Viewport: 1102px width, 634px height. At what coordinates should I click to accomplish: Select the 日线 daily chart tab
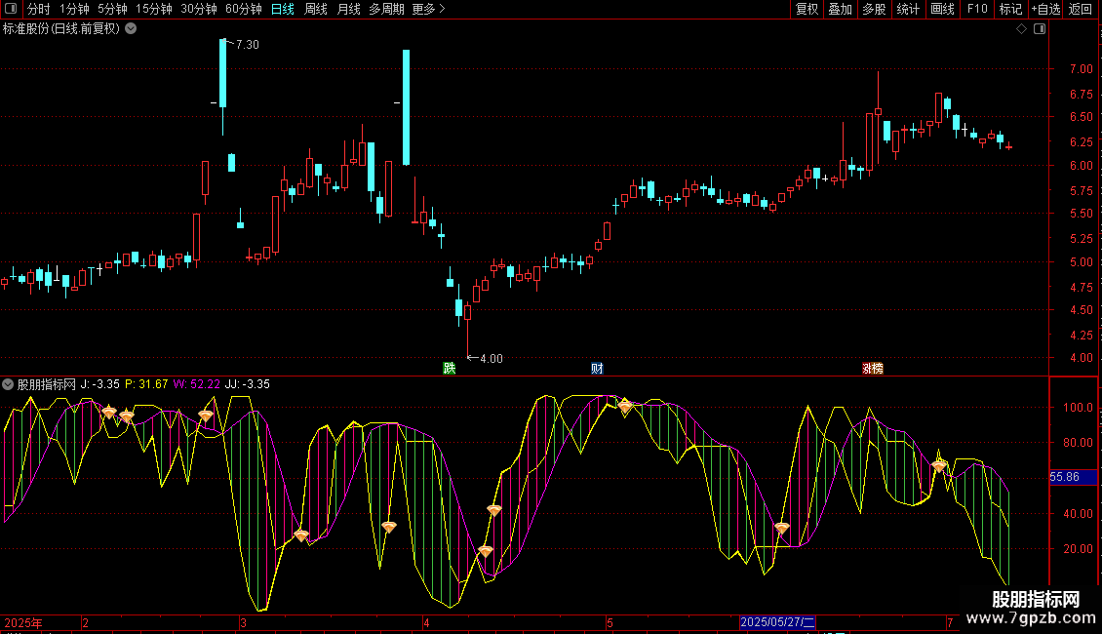283,9
